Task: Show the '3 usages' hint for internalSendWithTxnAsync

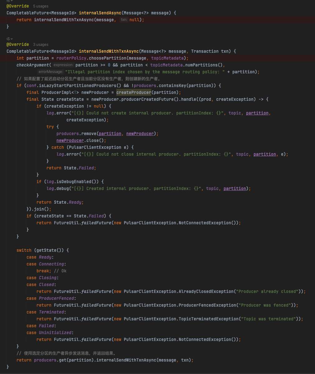Action: pos(41,45)
